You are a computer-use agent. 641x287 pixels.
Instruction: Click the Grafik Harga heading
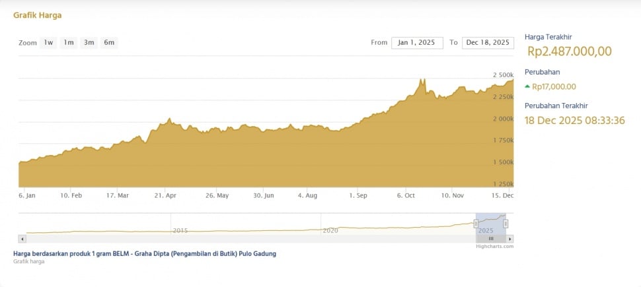coord(38,15)
